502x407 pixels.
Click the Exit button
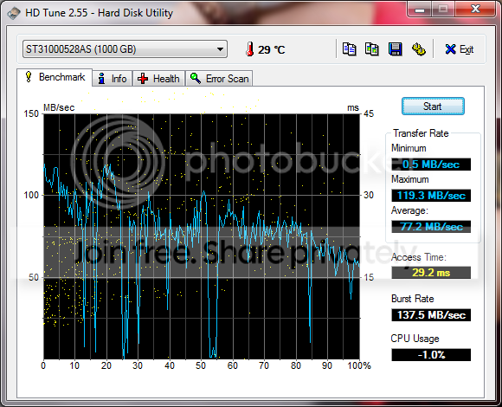point(460,49)
